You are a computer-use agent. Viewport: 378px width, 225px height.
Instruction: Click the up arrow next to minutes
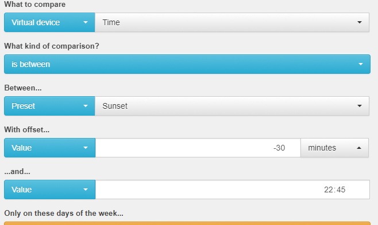click(x=359, y=148)
